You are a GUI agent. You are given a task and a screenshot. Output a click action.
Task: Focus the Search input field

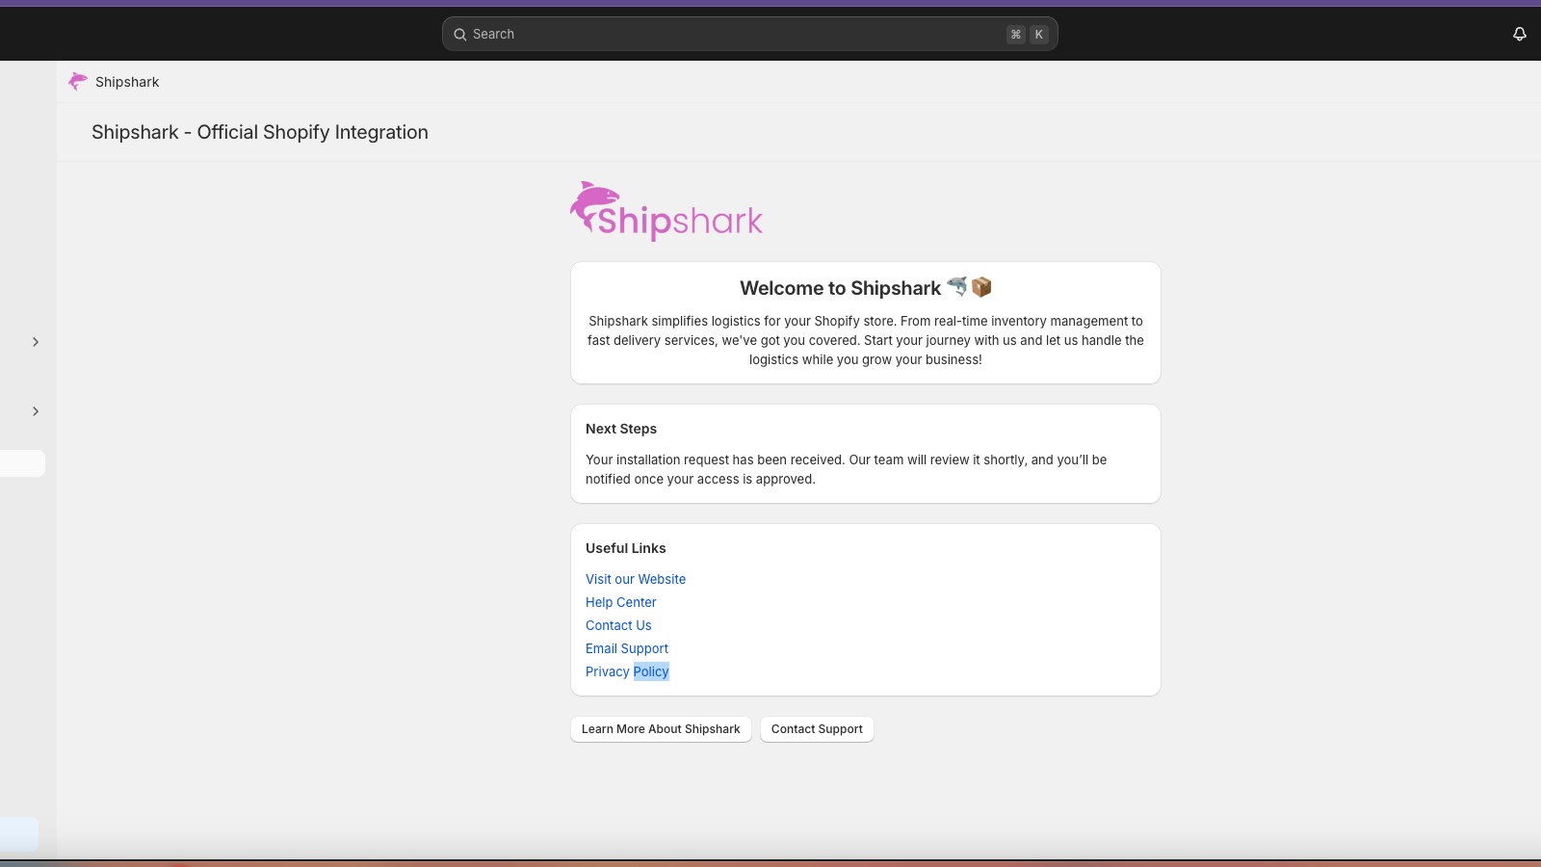coord(749,34)
